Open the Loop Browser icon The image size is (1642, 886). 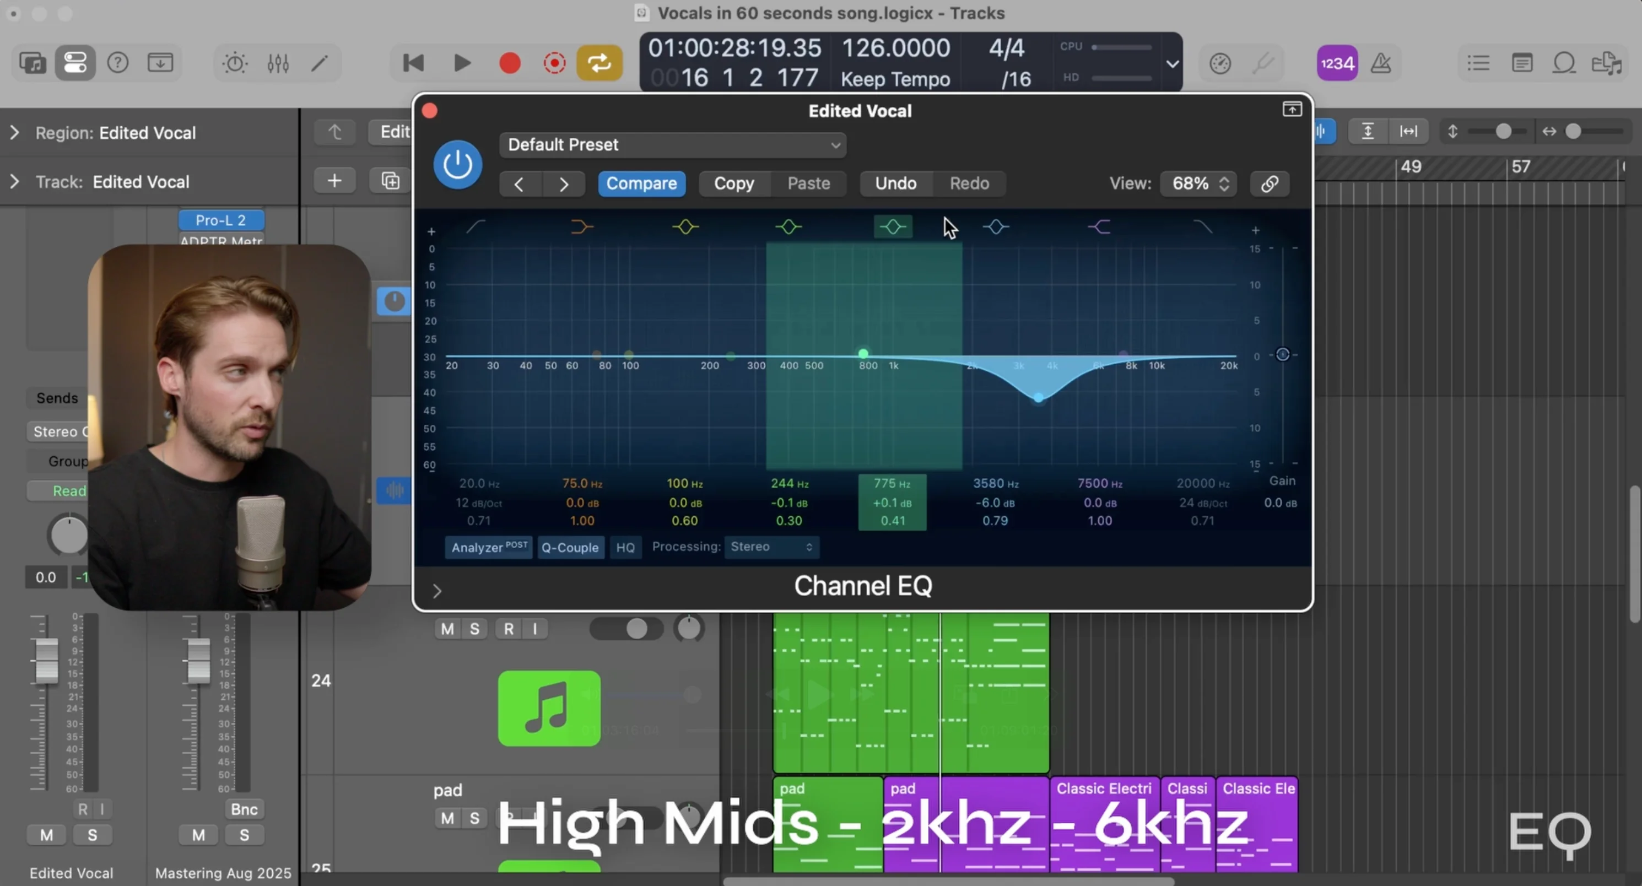click(1563, 62)
